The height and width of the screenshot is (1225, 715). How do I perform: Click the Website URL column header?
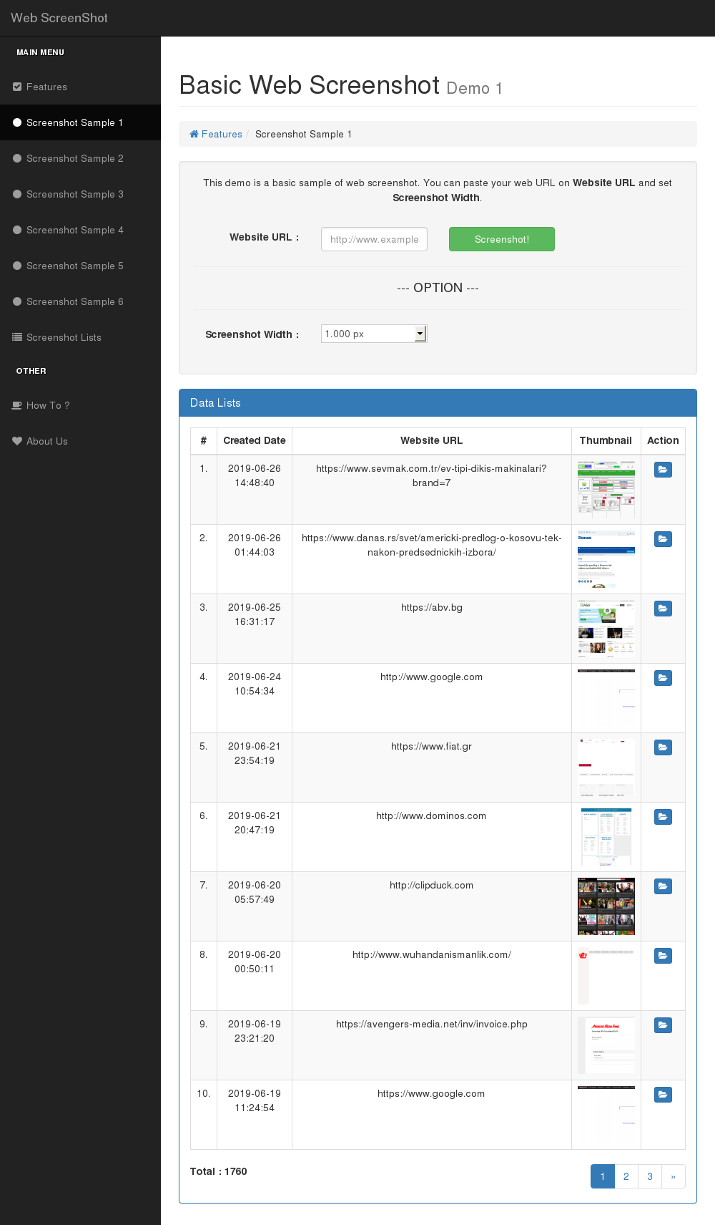[431, 440]
